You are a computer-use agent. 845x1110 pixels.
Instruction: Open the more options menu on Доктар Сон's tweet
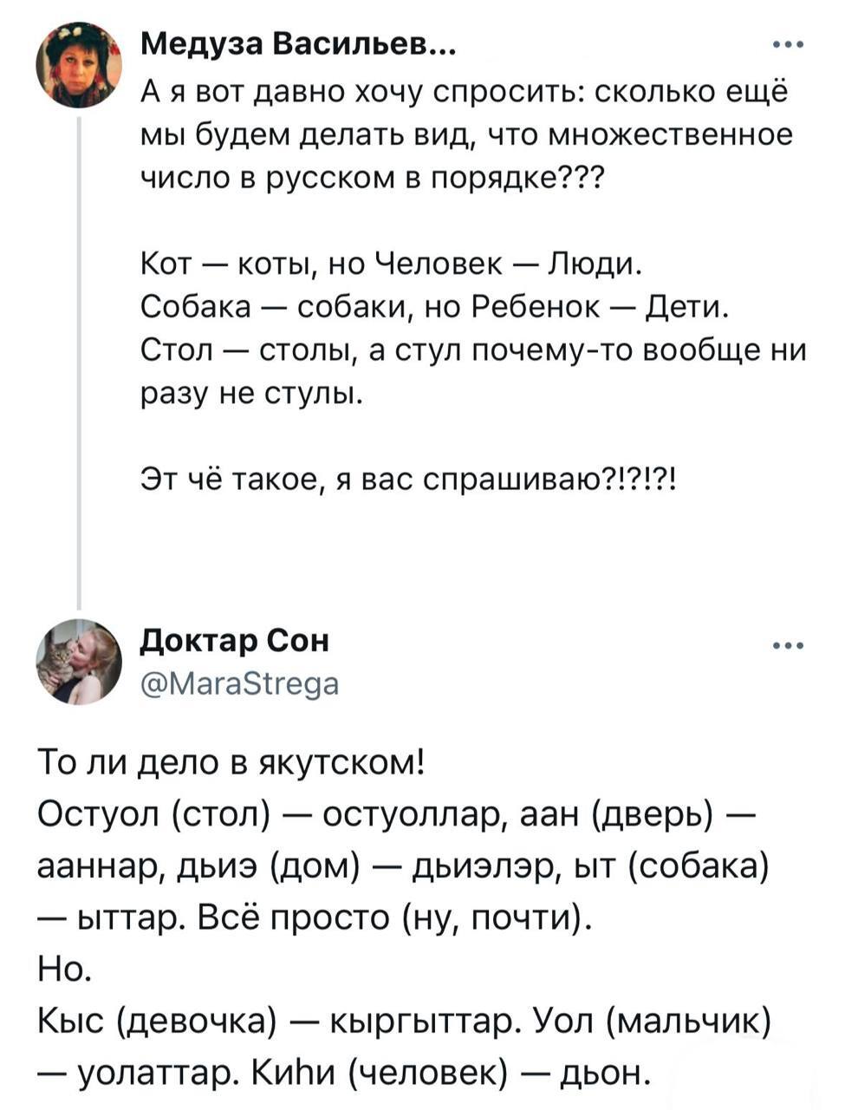click(x=788, y=646)
